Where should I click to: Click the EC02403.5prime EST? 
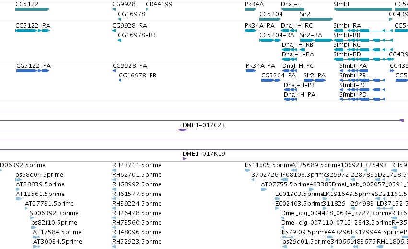(277, 208)
